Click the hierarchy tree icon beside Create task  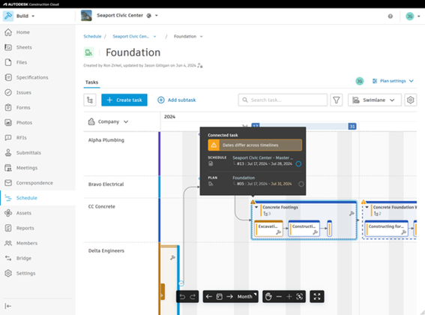click(x=90, y=100)
